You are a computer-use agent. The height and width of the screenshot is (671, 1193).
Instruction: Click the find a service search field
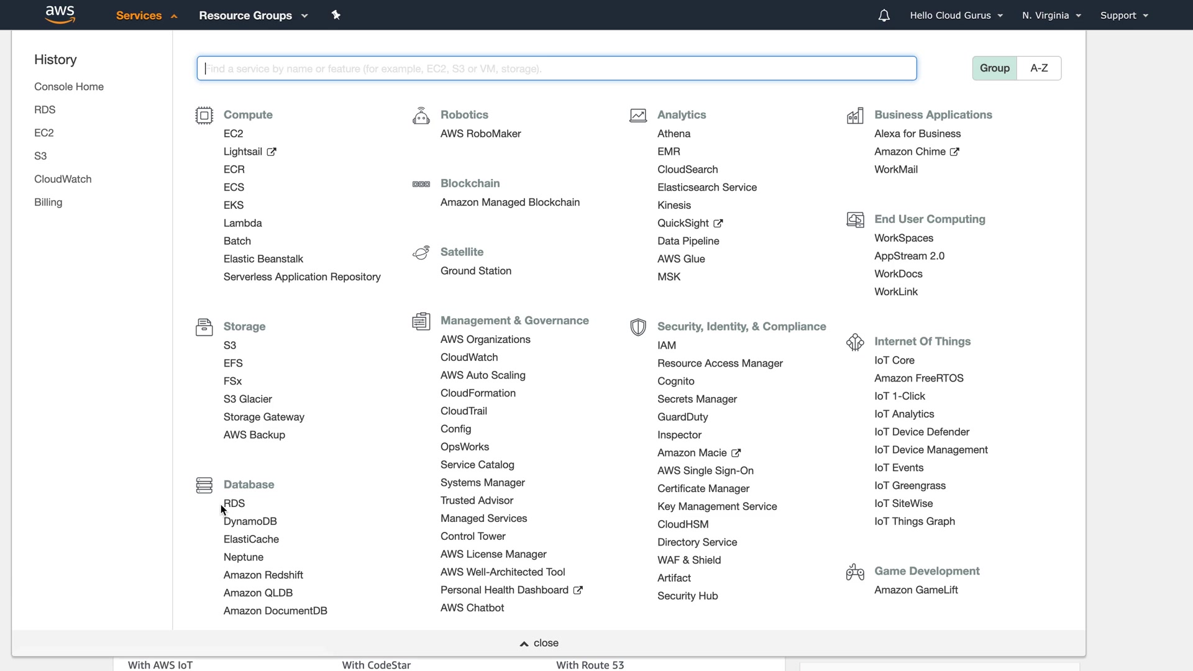556,68
